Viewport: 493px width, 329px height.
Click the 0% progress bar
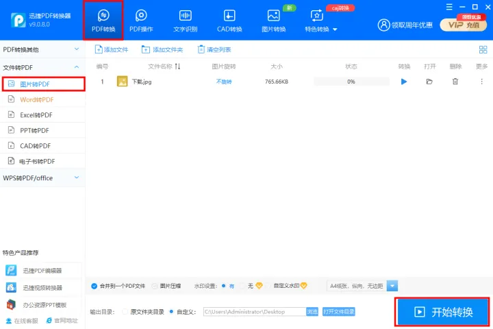[x=351, y=82]
